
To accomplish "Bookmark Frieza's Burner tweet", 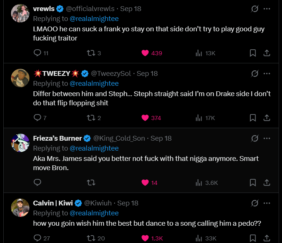I will coord(253,183).
